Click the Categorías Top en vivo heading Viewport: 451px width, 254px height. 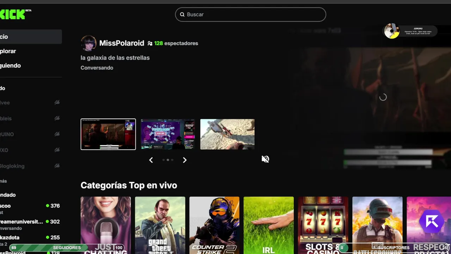point(129,186)
